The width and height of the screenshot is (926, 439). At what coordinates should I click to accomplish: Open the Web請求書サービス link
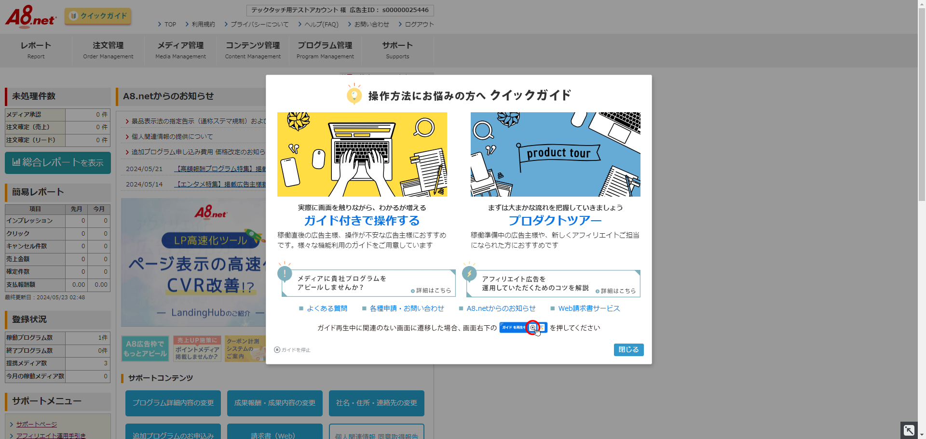point(588,308)
